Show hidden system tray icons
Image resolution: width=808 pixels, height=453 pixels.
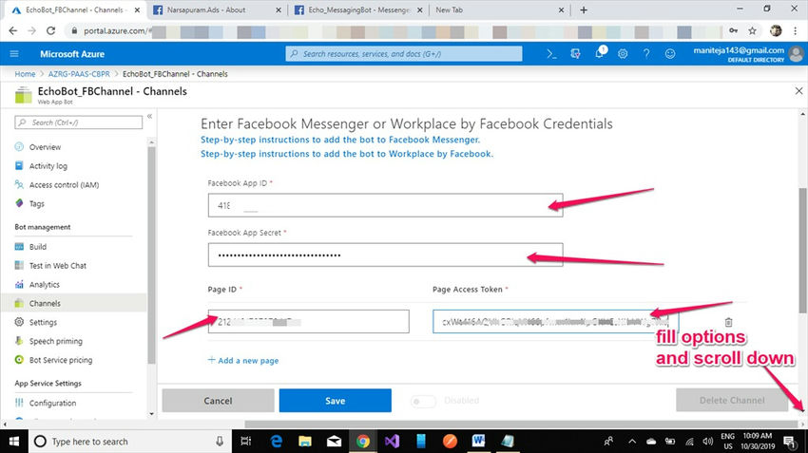[x=632, y=442]
